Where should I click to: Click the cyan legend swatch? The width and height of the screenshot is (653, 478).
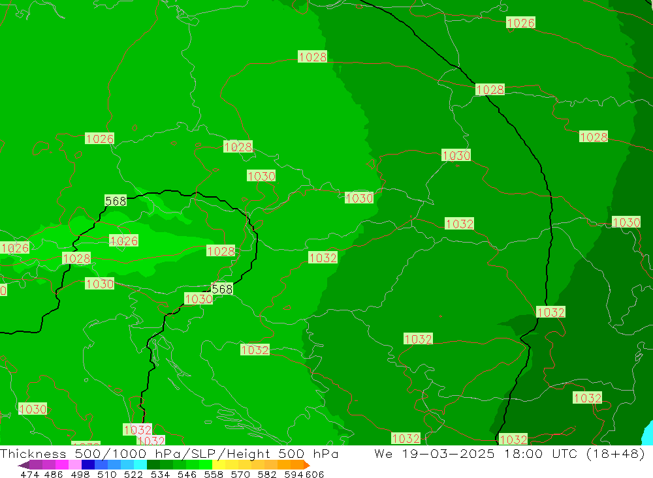click(140, 465)
